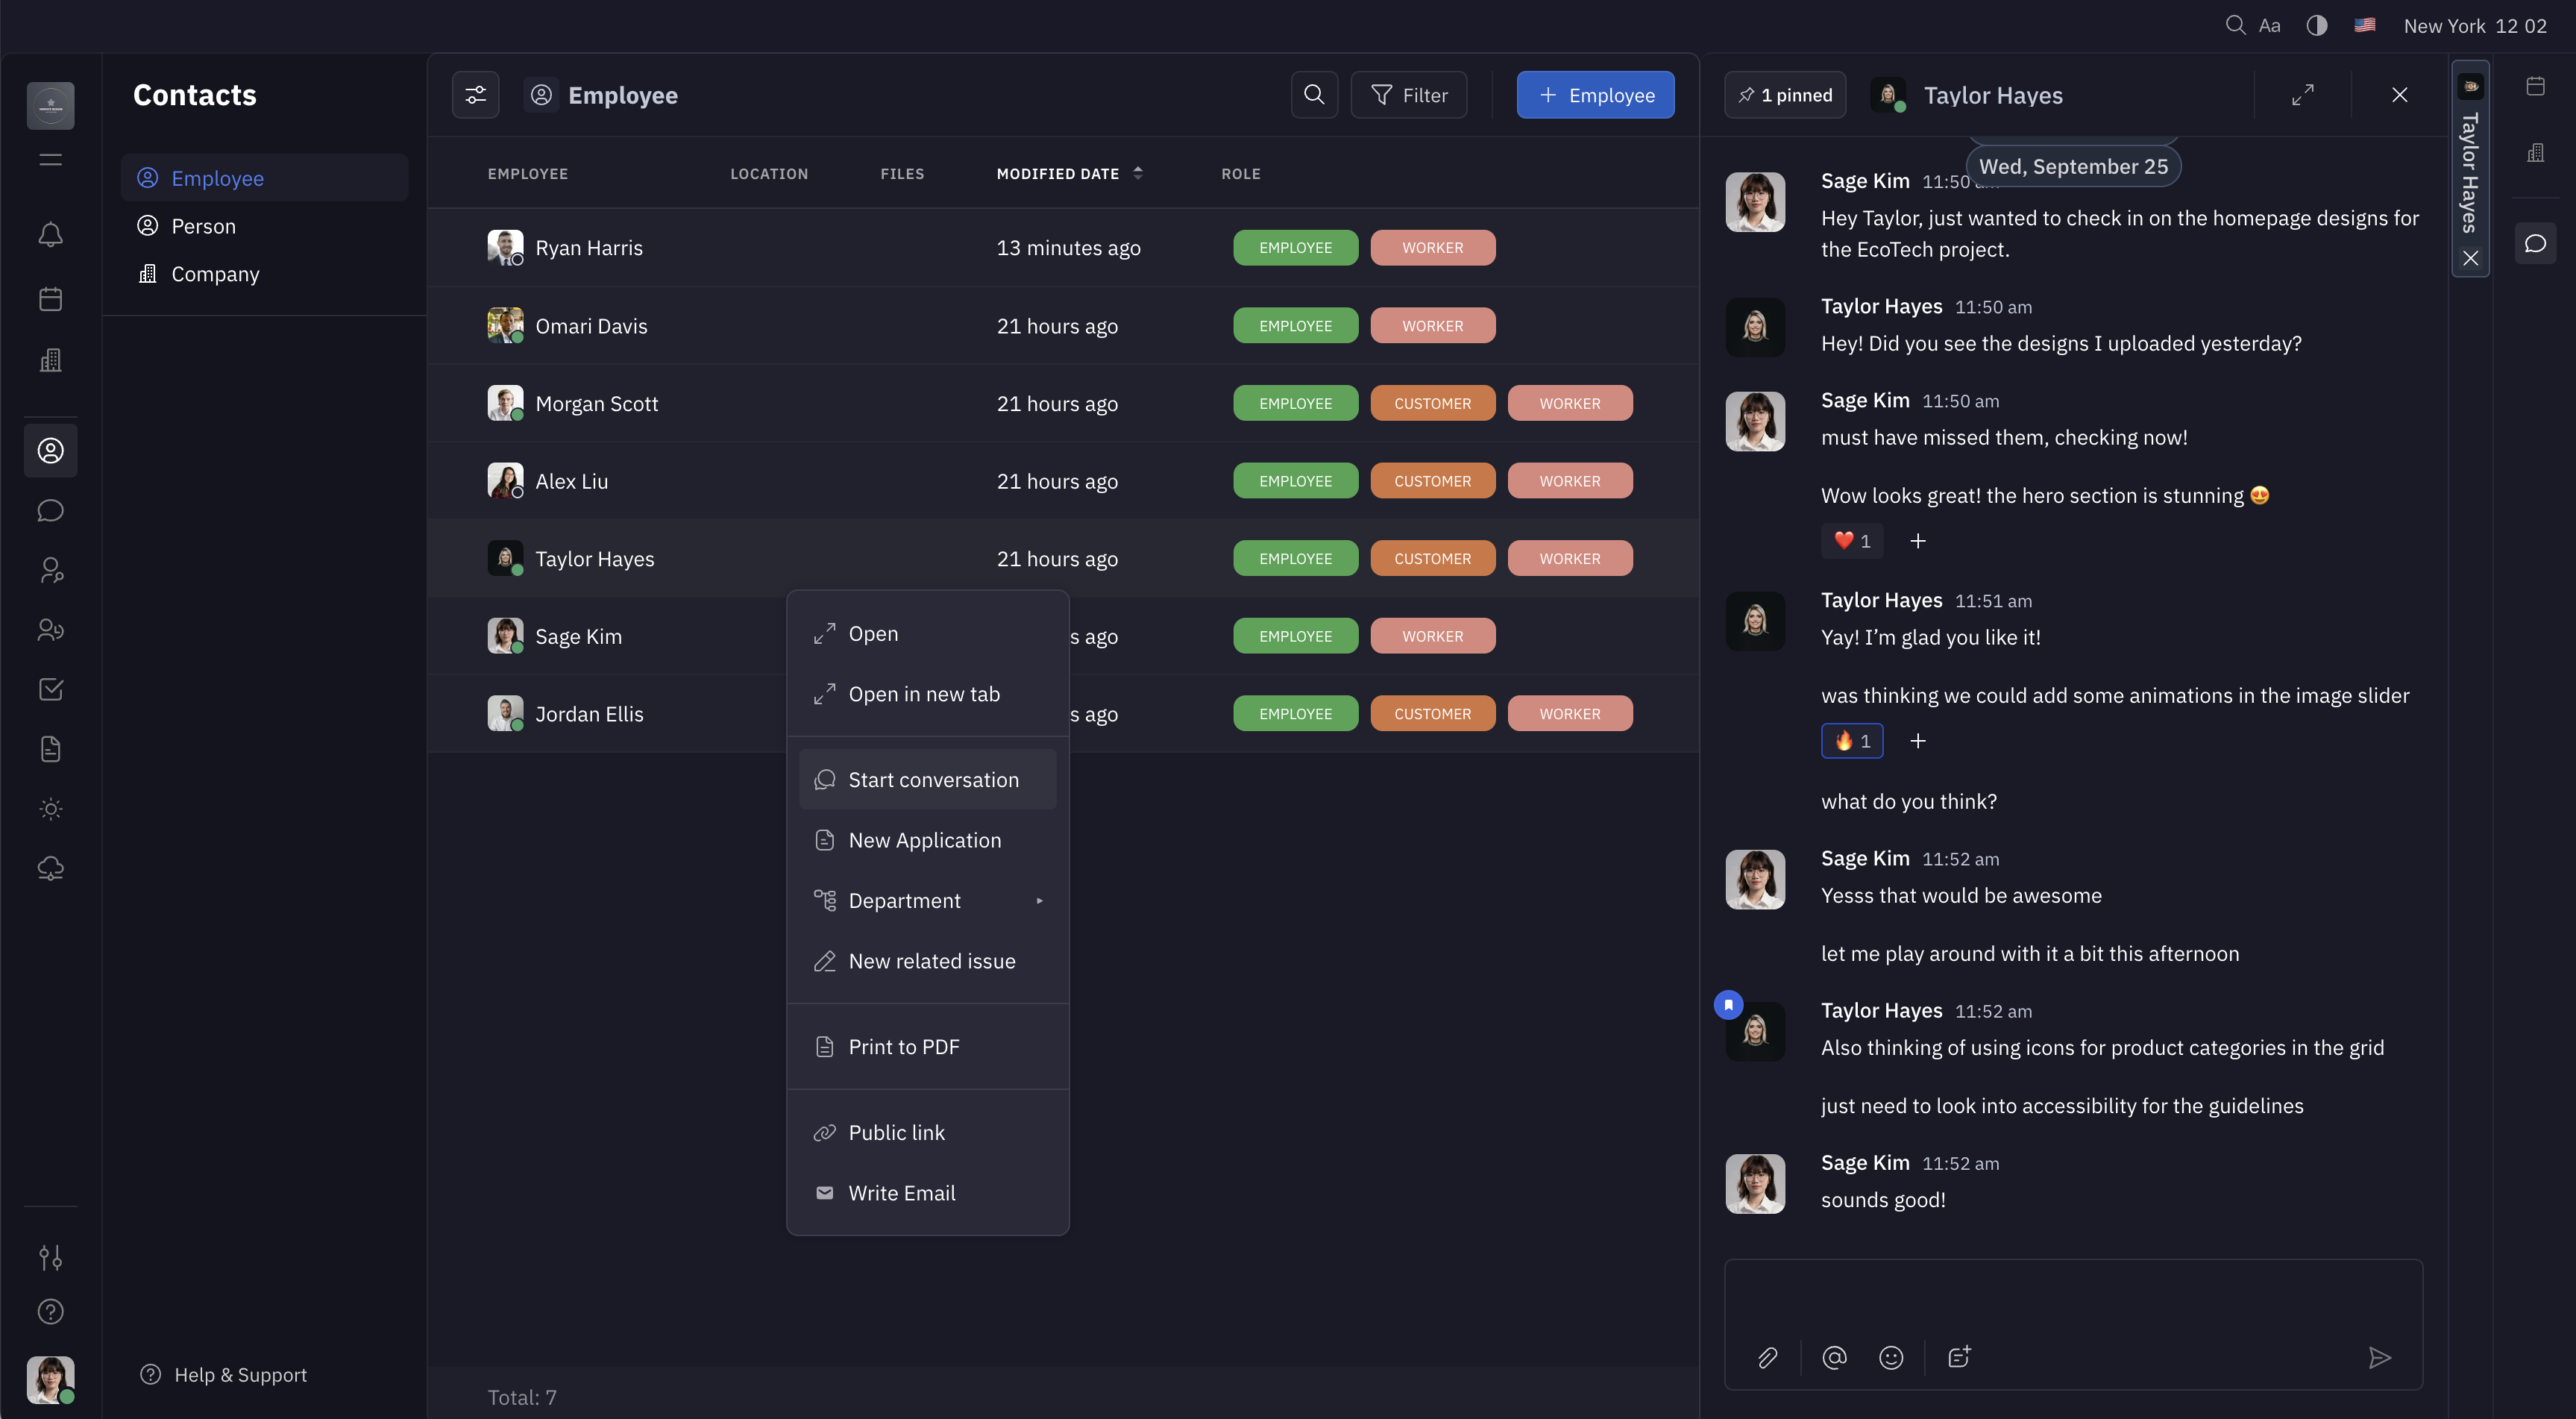Expand the chat panel to full size
2576x1419 pixels.
(x=2303, y=95)
